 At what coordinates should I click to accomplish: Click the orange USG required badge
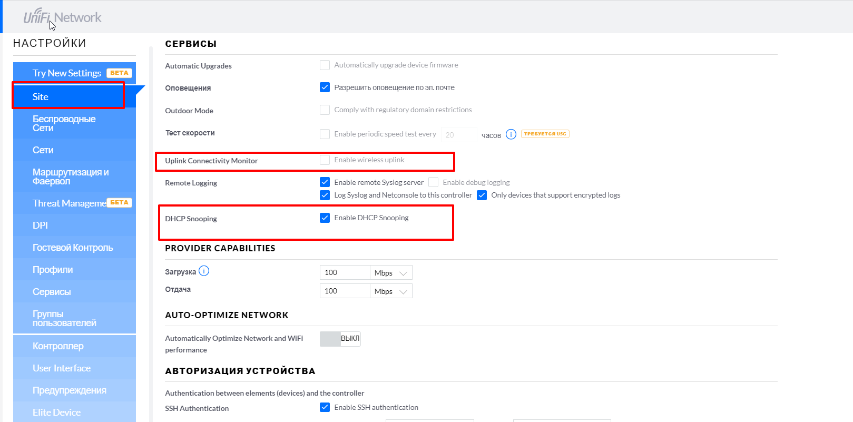coord(545,134)
